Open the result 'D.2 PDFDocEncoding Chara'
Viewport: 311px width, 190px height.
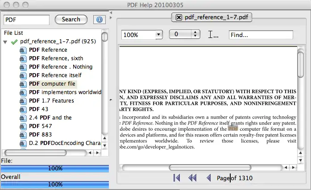[x=65, y=143]
